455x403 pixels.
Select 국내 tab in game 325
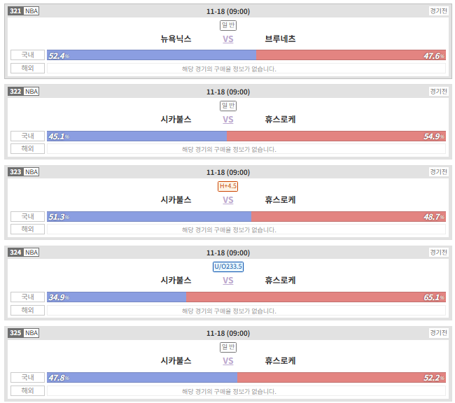point(27,377)
